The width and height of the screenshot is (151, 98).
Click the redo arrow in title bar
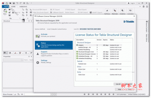coord(21,3)
